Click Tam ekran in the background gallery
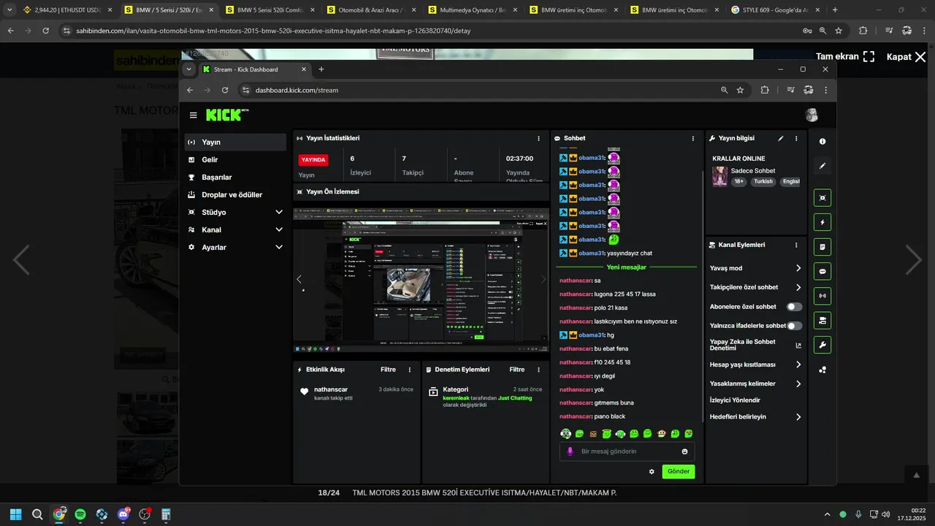The image size is (935, 526). (x=845, y=56)
